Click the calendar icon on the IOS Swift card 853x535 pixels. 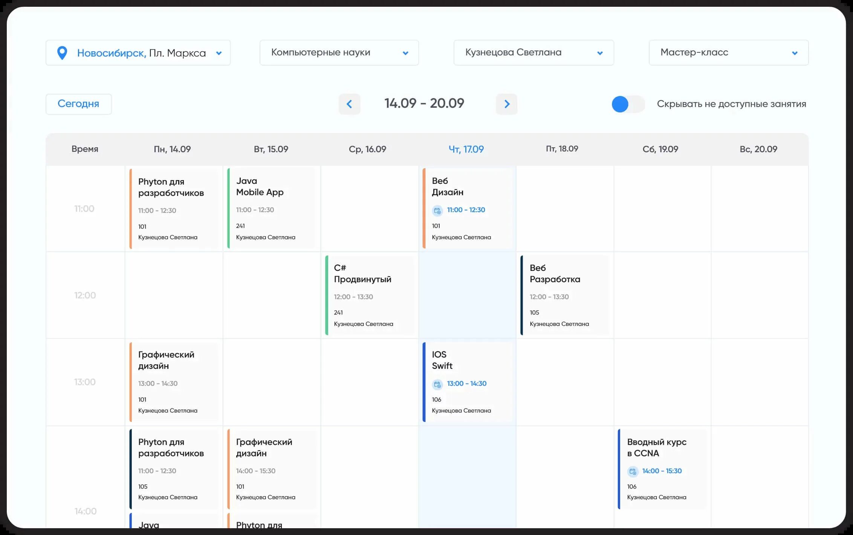(437, 384)
